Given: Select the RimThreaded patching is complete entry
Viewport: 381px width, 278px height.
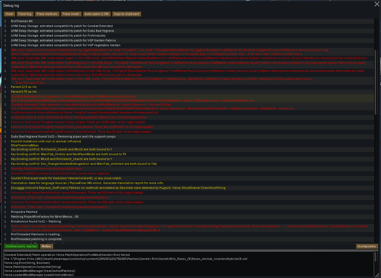Looking at the screenshot, I should point(189,239).
